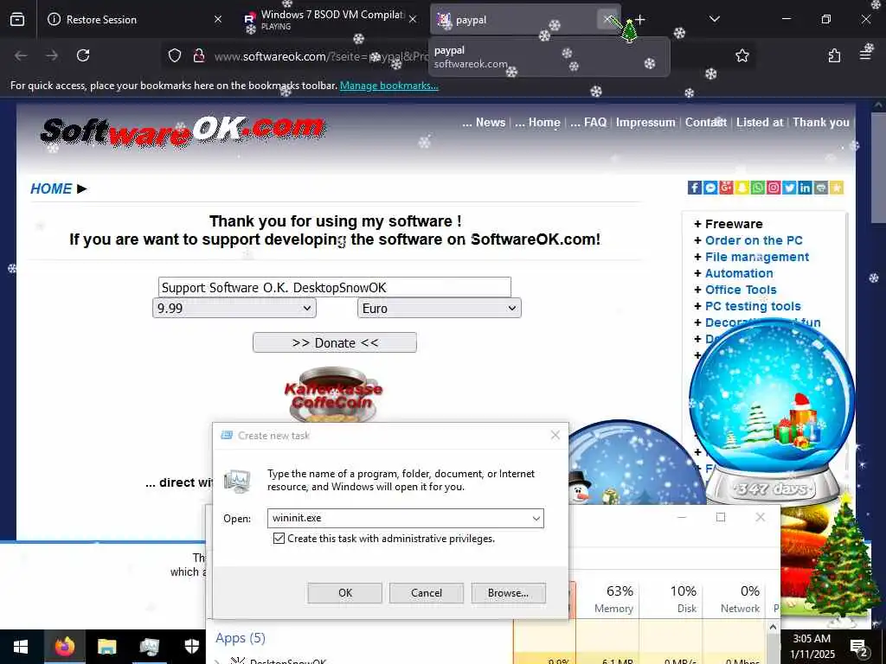The image size is (886, 664).
Task: Open a new browser tab
Action: (x=639, y=19)
